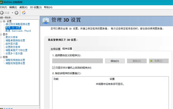Click the 功能 column header

80,79
